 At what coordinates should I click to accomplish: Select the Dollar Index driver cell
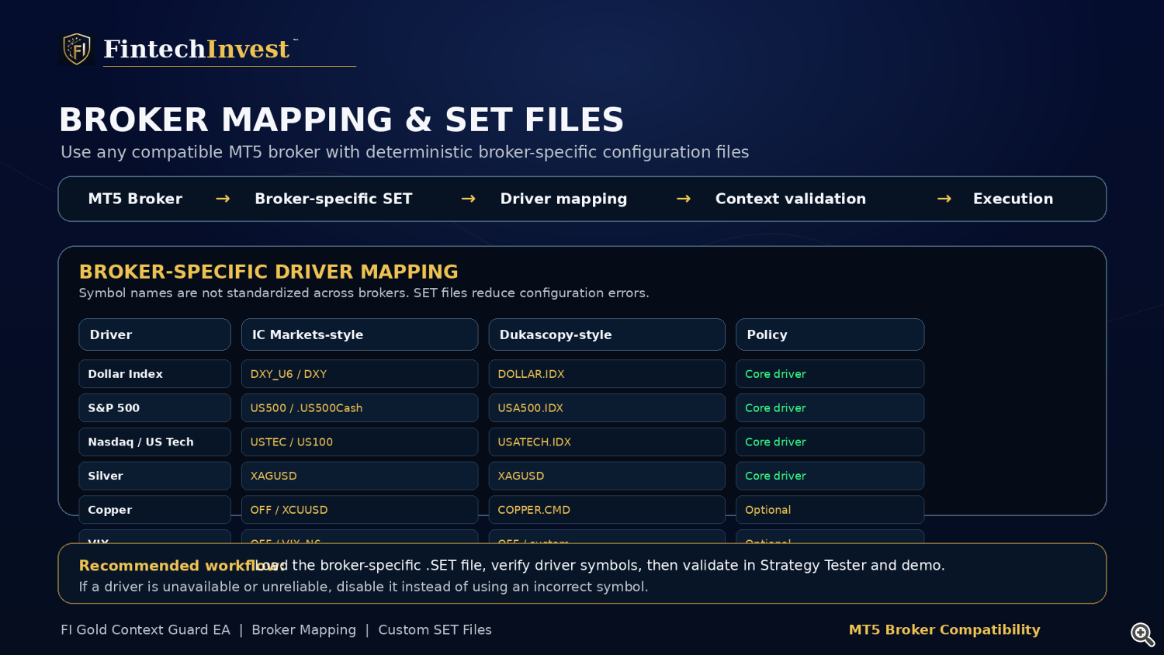tap(154, 374)
